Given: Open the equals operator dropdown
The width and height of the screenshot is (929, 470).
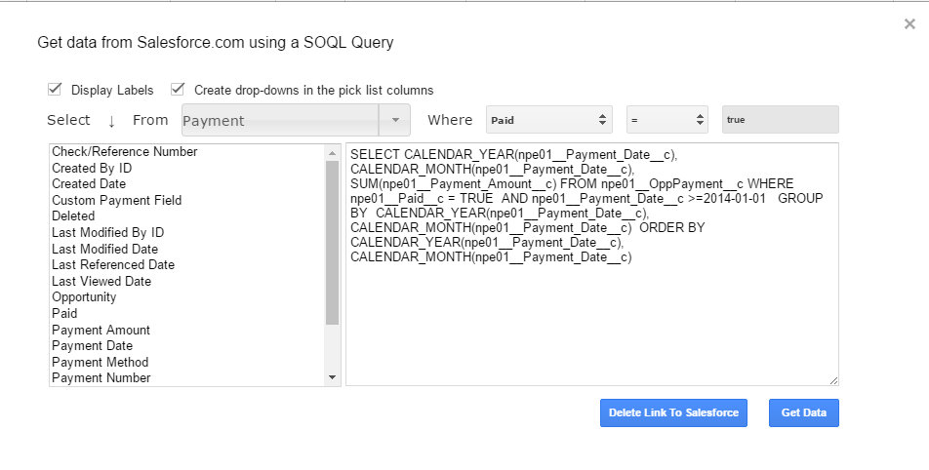Looking at the screenshot, I should pos(666,120).
